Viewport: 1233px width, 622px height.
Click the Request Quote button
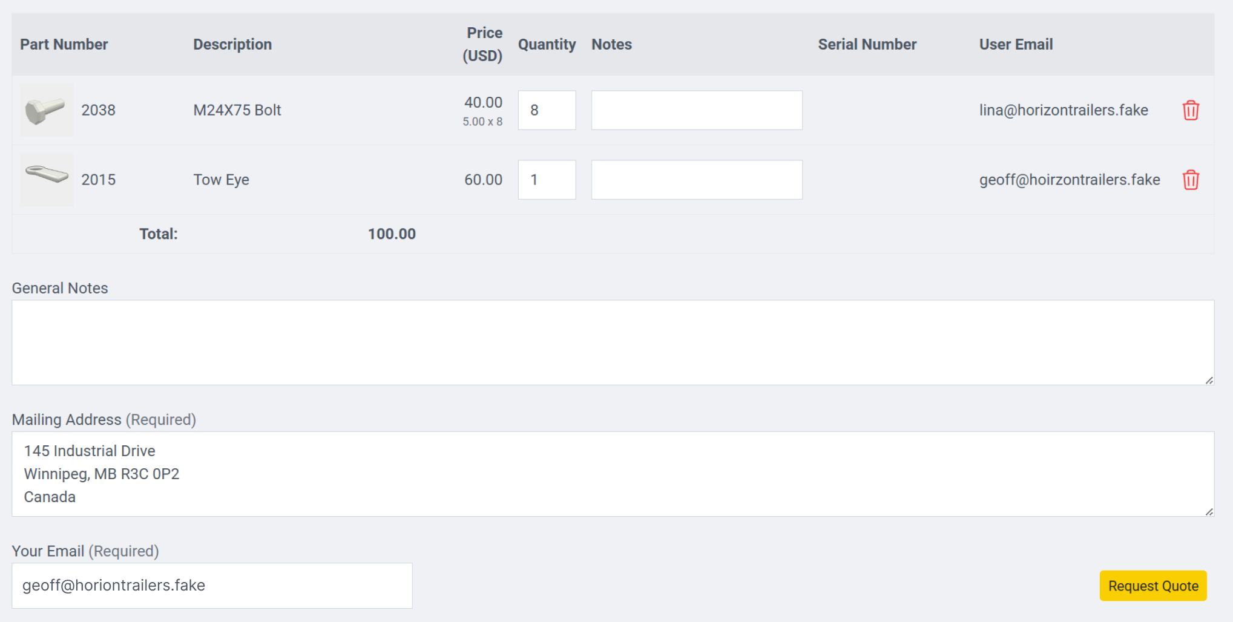pos(1152,586)
